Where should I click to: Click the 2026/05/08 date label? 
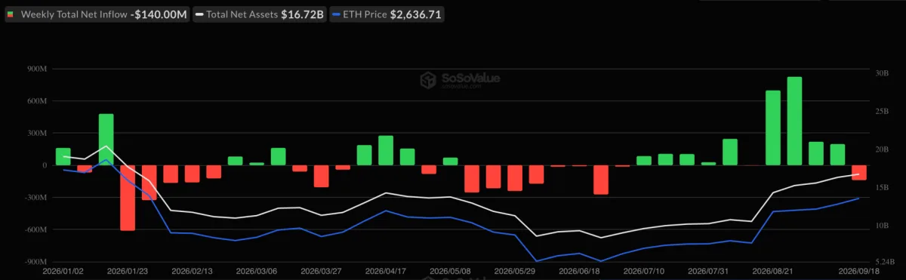451,270
